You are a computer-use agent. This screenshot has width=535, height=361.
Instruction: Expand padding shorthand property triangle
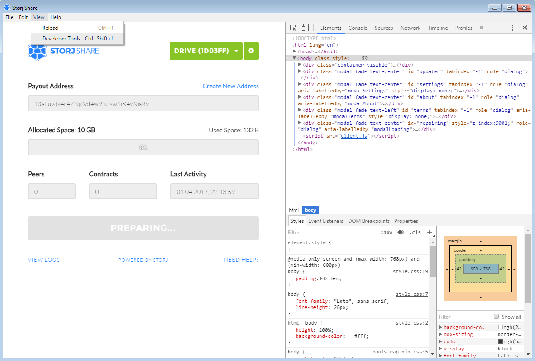(321, 278)
